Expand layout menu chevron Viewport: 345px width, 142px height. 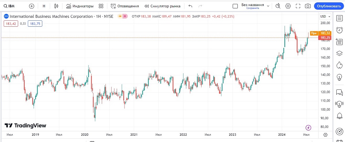point(268,6)
